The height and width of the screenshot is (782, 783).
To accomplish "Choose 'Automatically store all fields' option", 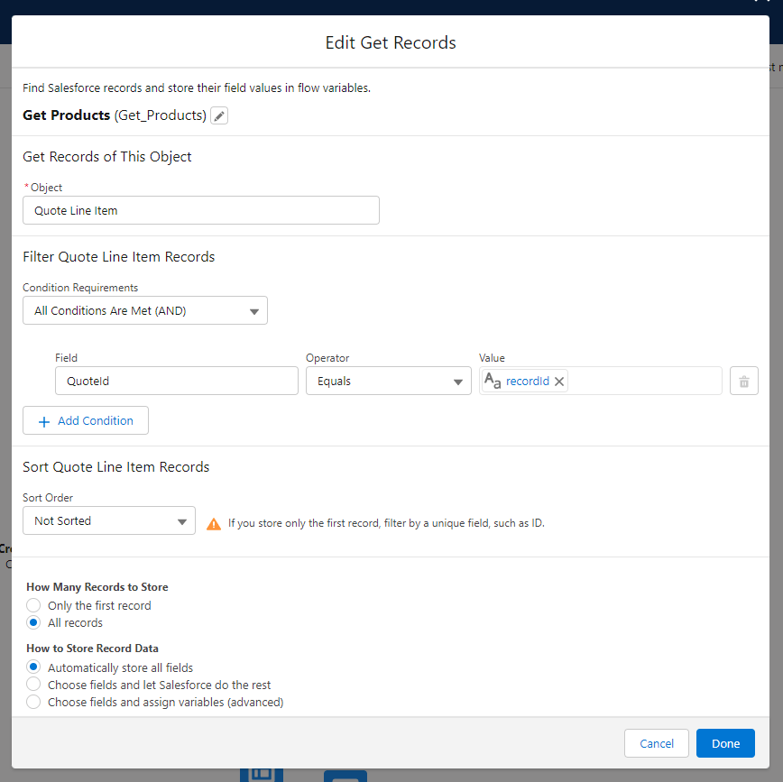I will 33,667.
